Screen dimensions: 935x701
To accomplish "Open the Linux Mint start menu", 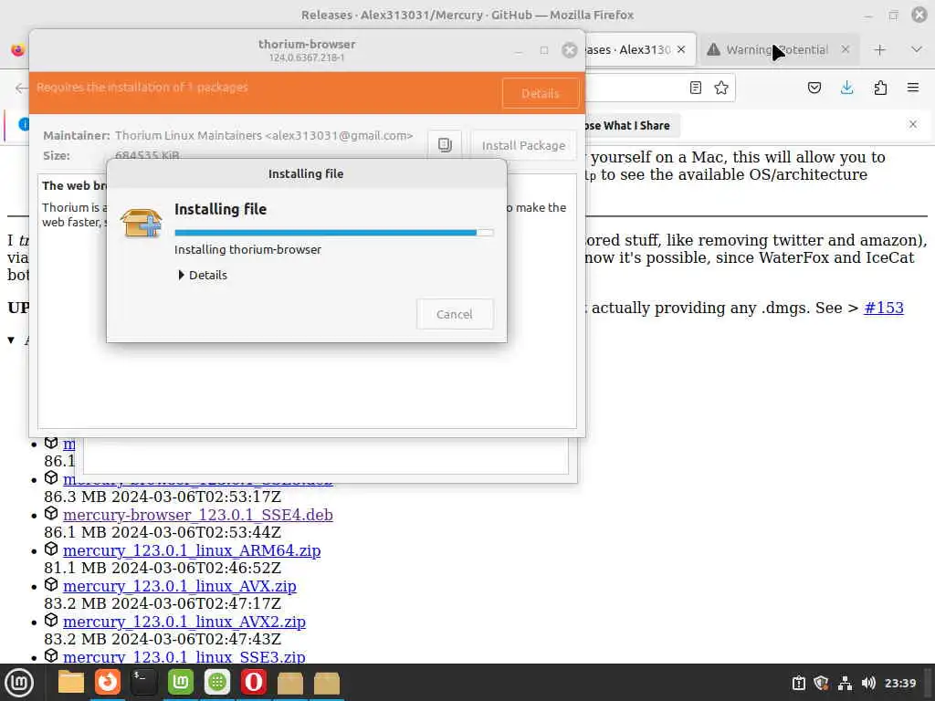I will 19,683.
